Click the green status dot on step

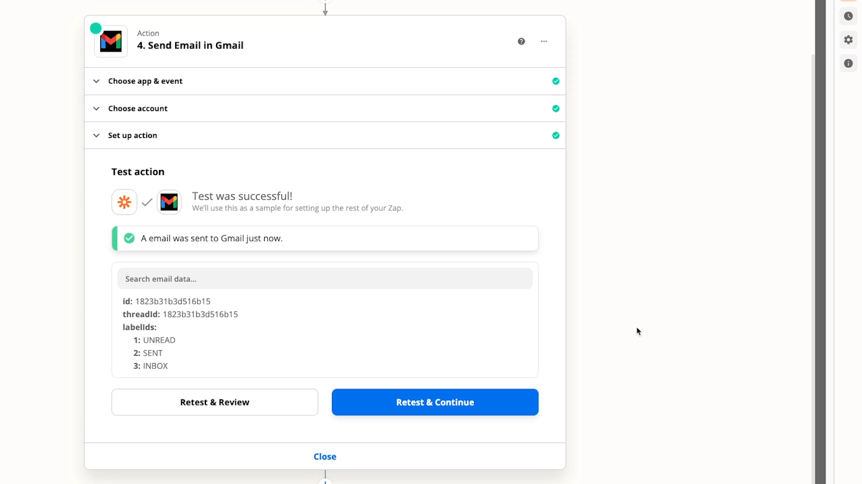point(96,29)
